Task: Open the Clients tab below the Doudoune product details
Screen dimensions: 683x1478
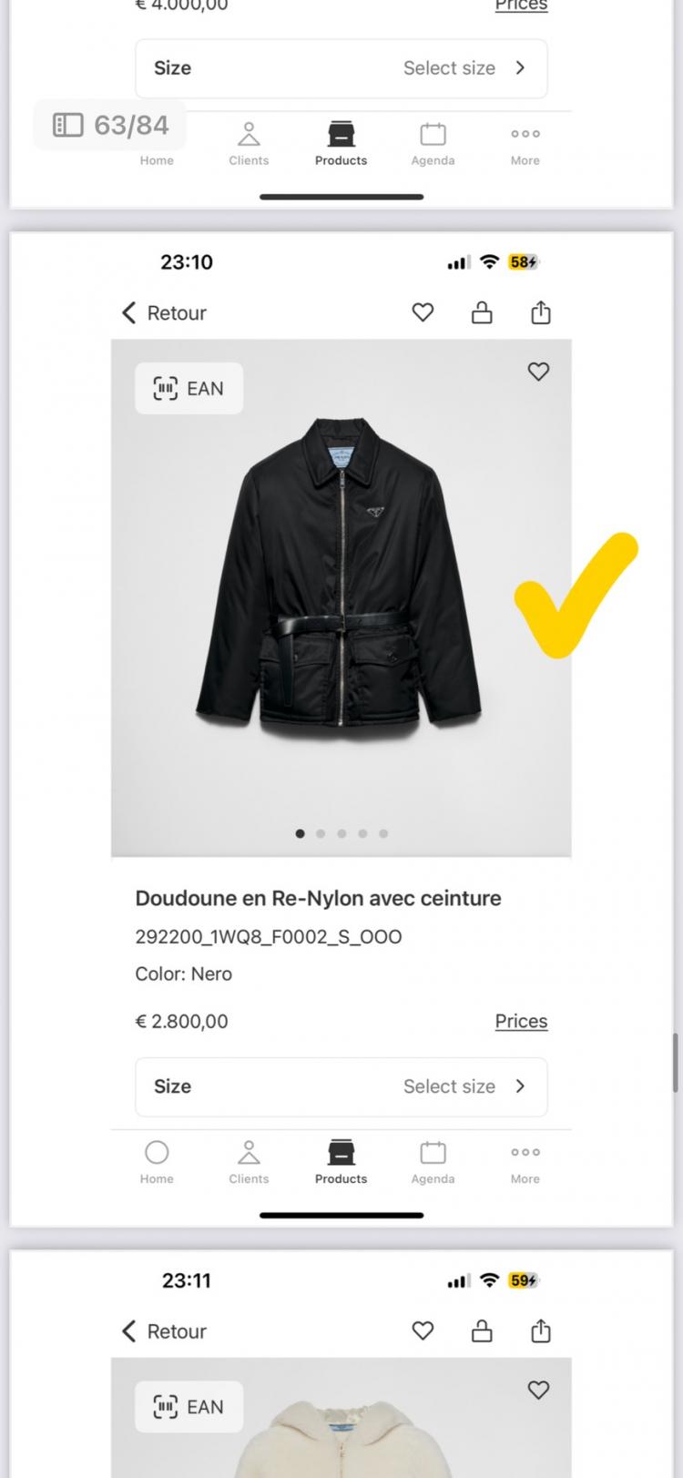Action: 249,1162
